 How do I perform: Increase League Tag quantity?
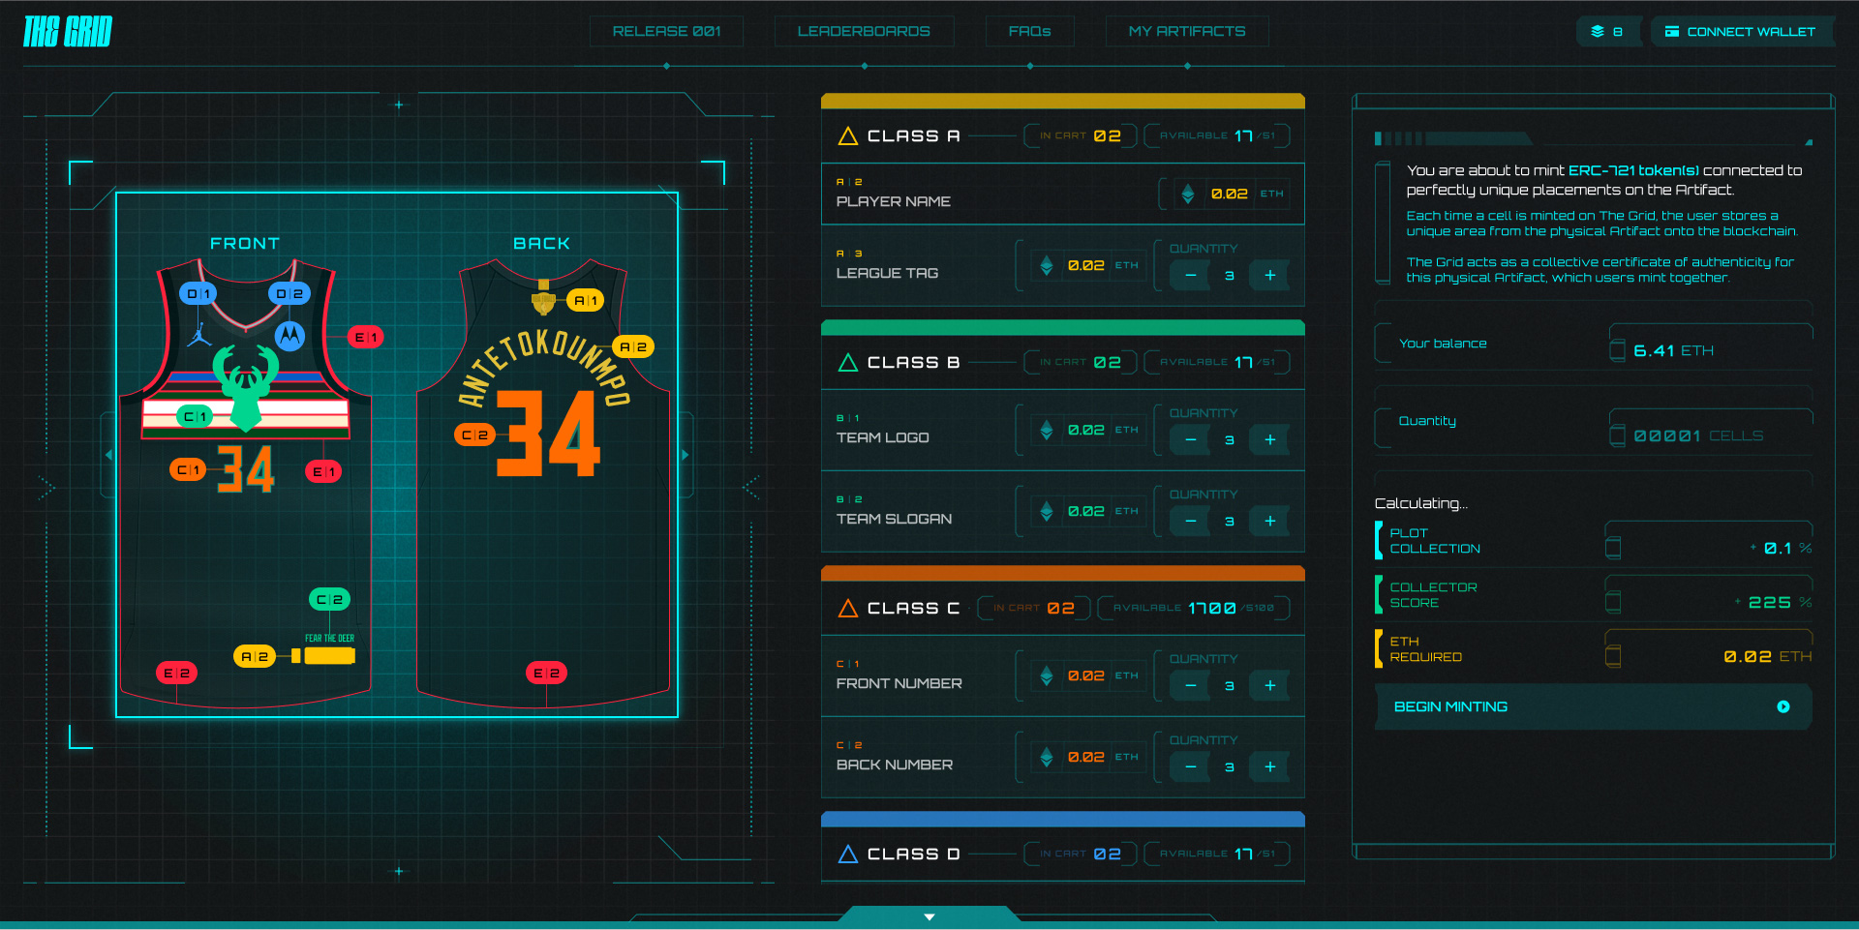point(1270,276)
